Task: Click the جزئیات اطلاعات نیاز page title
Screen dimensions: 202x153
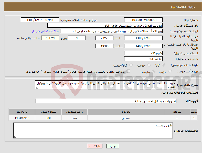Action: point(183,7)
